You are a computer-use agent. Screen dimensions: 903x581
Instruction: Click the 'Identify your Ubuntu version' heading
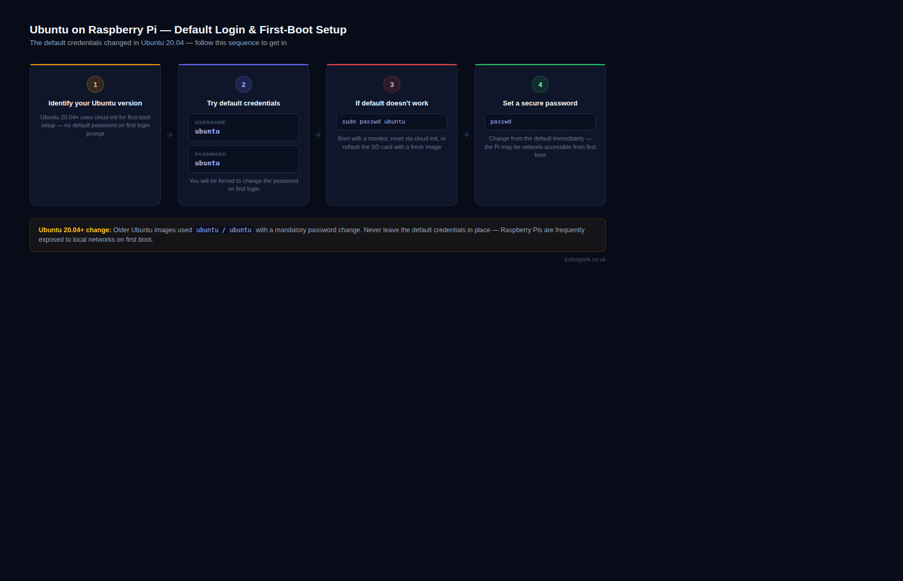[95, 103]
